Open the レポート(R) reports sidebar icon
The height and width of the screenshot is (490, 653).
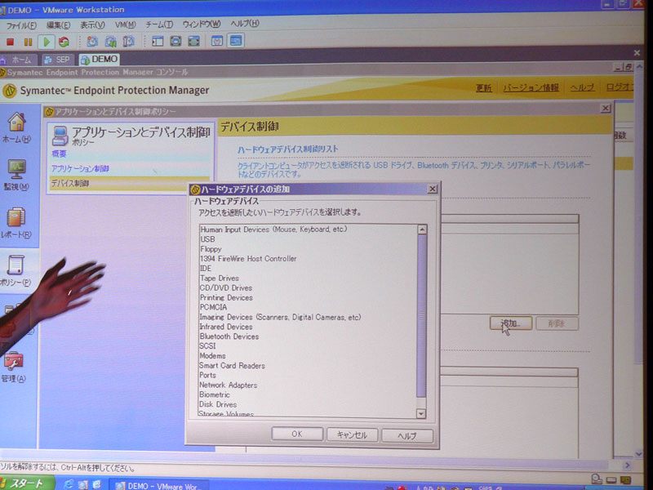16,223
